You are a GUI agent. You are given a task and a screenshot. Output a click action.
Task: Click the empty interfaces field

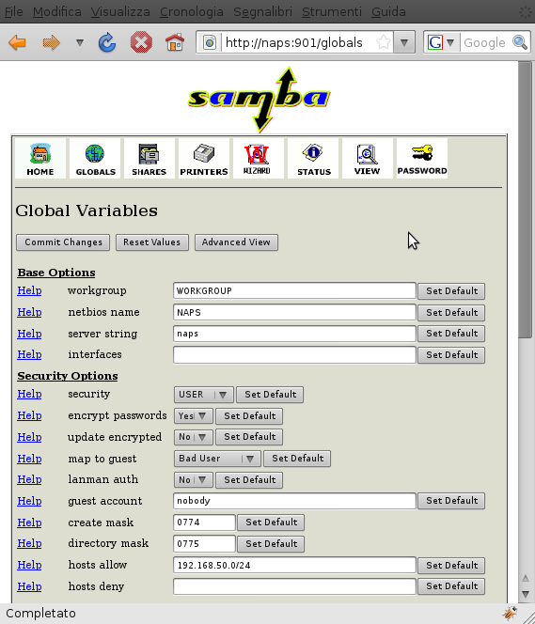294,355
